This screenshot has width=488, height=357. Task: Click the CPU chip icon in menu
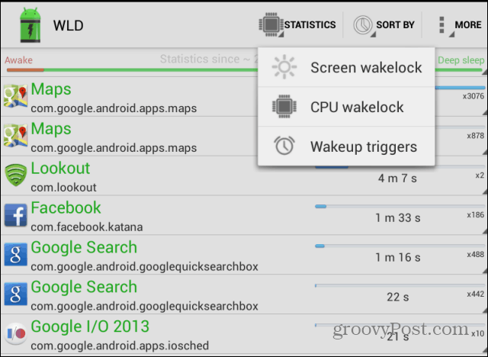[x=284, y=107]
